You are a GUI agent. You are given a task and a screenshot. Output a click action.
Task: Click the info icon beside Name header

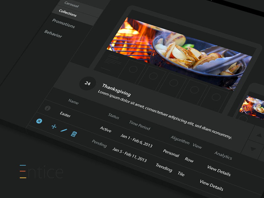coord(48,108)
